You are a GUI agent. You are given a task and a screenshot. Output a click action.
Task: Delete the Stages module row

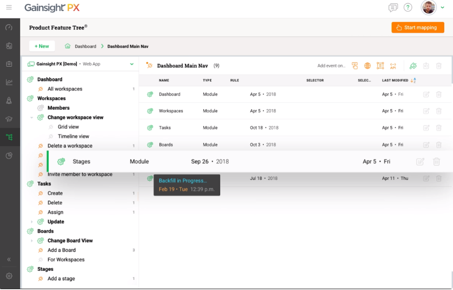point(436,161)
